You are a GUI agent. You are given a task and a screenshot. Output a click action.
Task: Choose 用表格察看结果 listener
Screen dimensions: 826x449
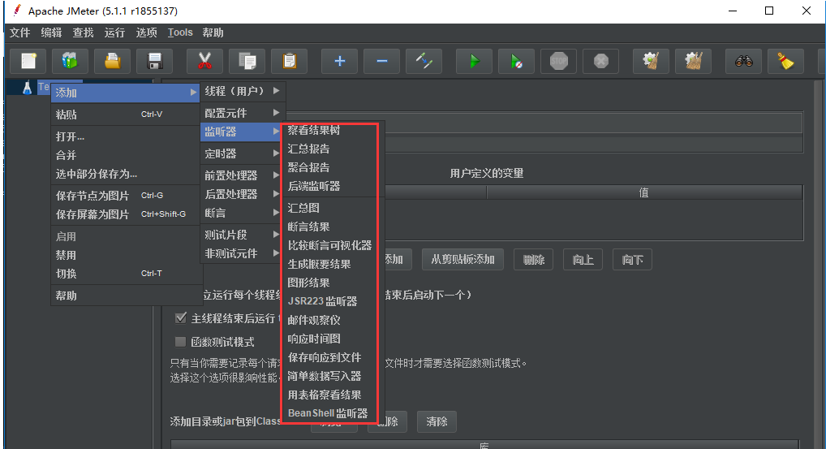[x=330, y=395]
